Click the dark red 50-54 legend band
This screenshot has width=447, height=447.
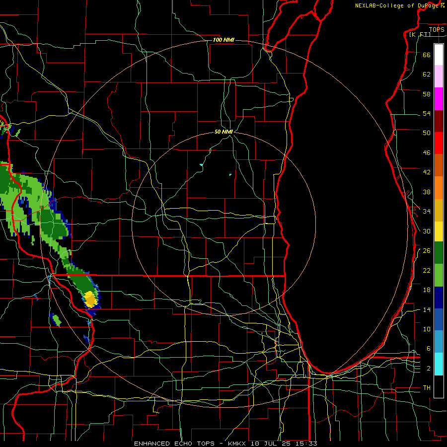click(x=439, y=121)
